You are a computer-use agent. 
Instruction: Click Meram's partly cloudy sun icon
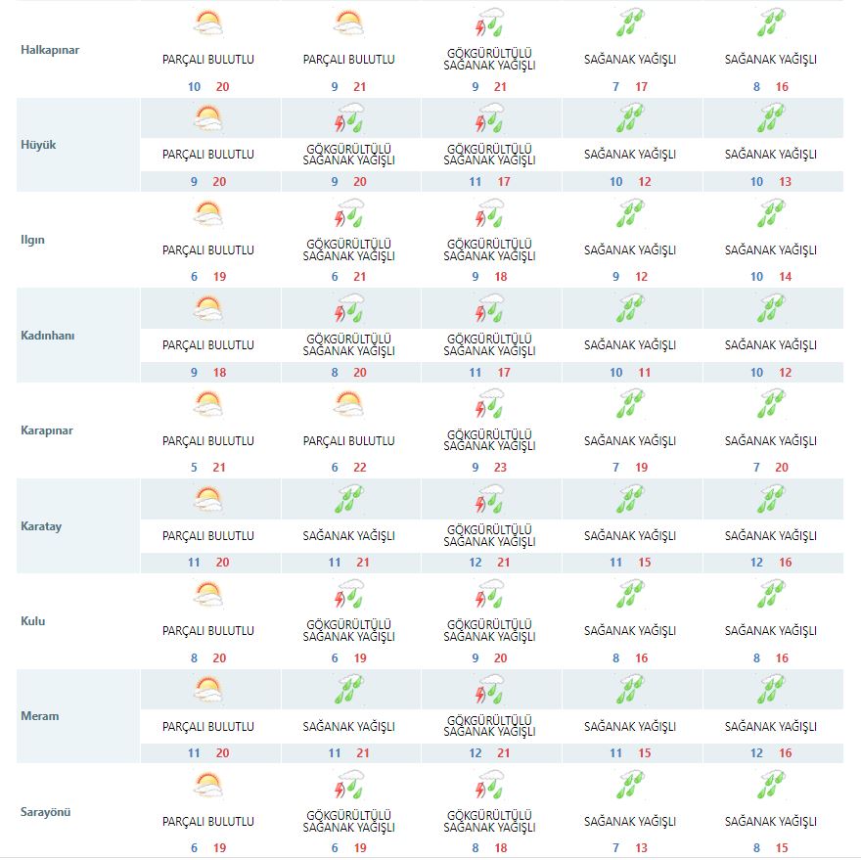coord(207,691)
